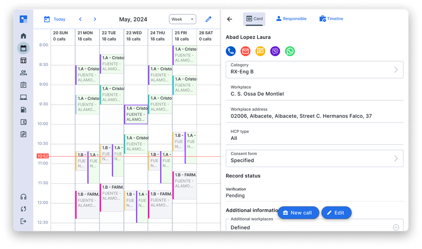The height and width of the screenshot is (249, 422).
Task: Open the highlighted Wednesday 9:30 call event
Action: tap(136, 114)
